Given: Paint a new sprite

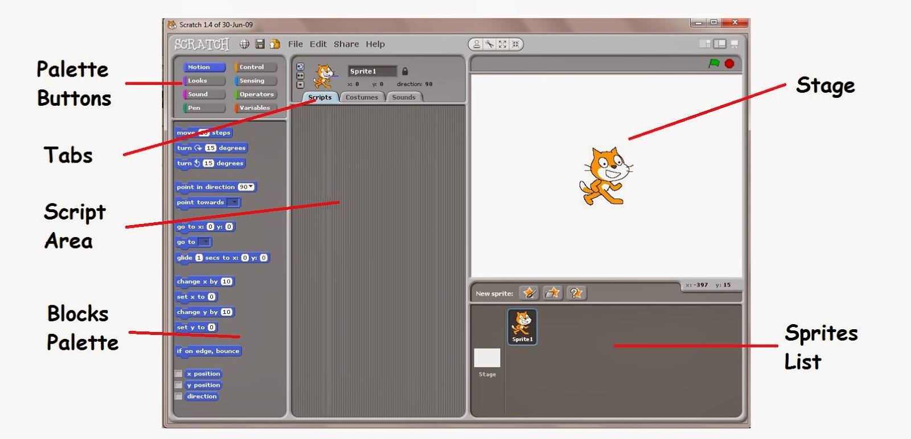Looking at the screenshot, I should (530, 293).
